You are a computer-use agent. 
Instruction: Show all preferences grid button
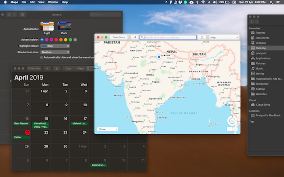(x=22, y=15)
